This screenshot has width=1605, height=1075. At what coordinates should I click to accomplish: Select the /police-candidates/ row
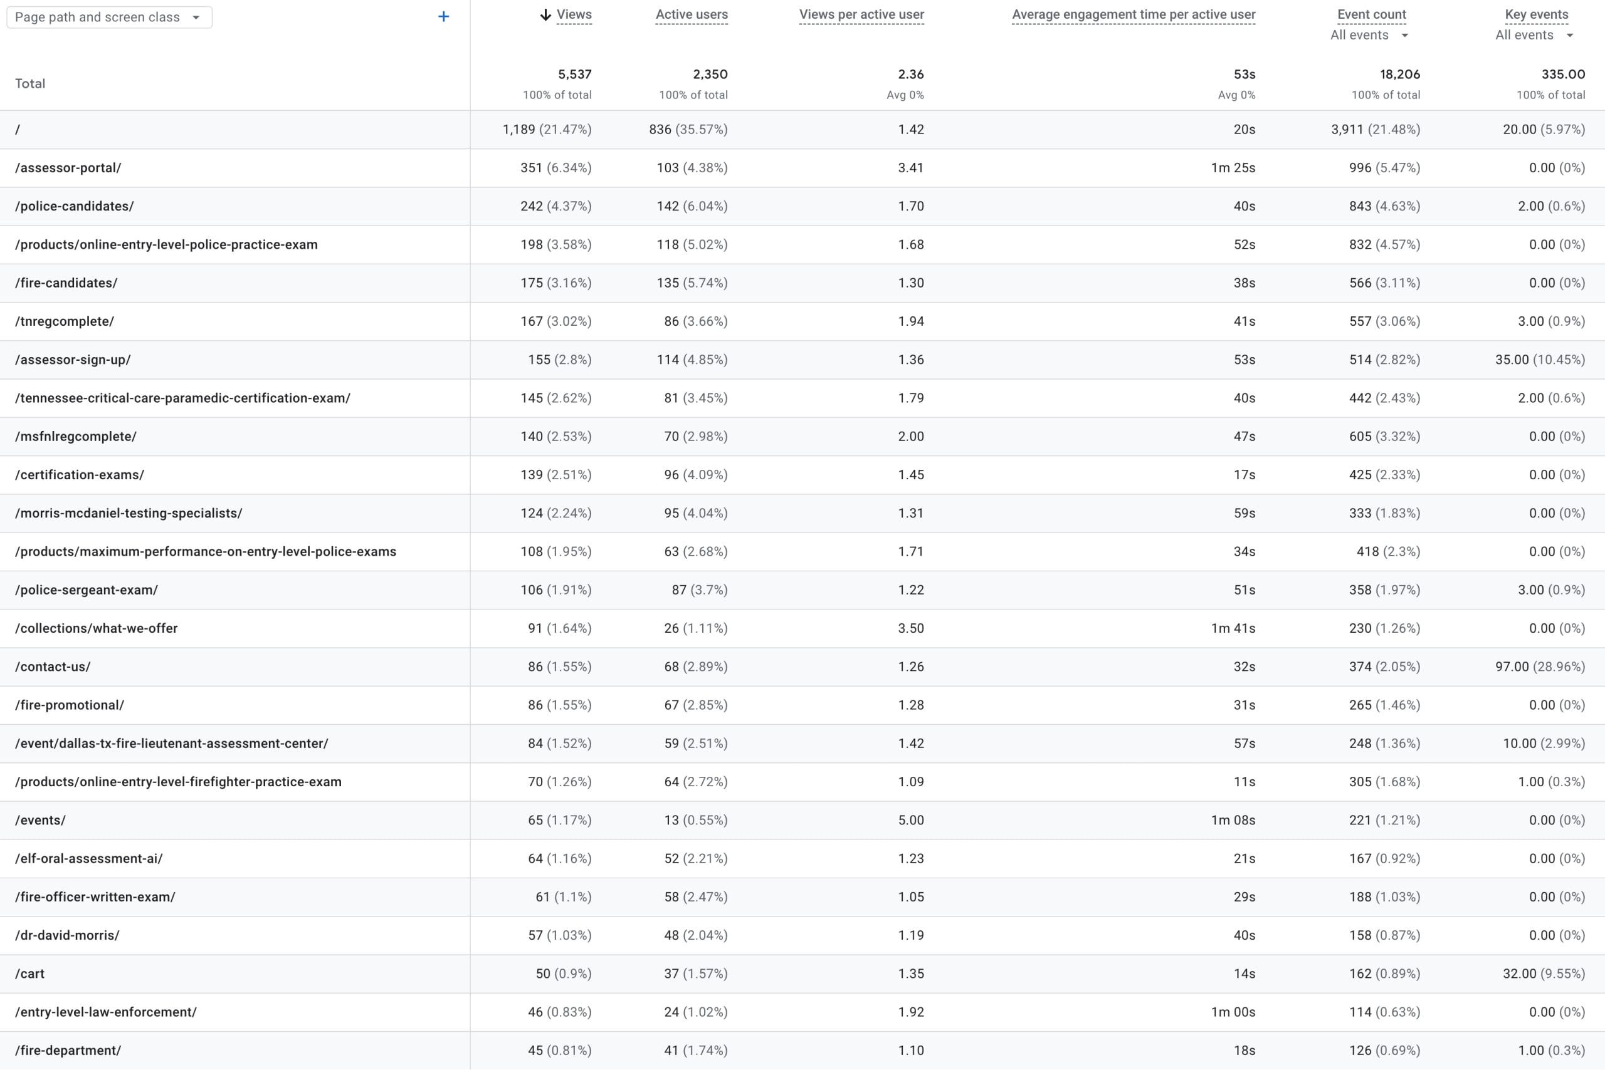tap(802, 206)
